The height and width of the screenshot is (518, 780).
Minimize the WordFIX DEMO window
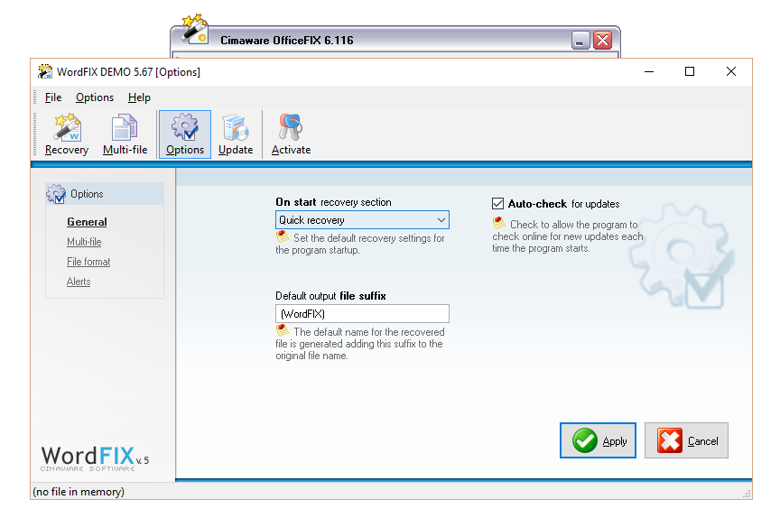click(649, 71)
